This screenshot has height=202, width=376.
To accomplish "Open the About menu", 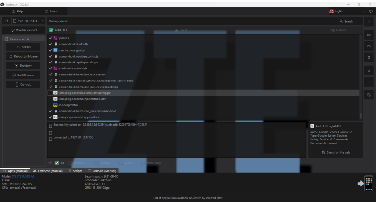I will pos(51,11).
